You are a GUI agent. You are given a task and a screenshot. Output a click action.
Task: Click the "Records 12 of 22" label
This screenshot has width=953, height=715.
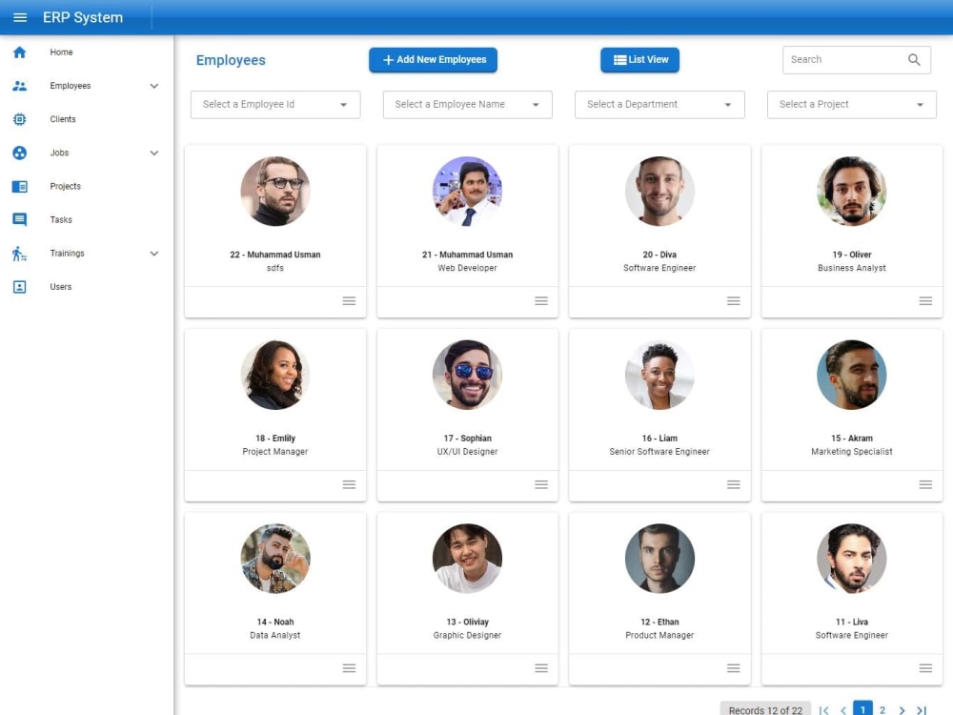click(x=765, y=710)
